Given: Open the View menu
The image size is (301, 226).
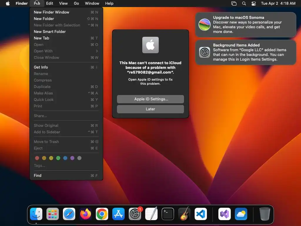Looking at the screenshot, I should coord(63,3).
